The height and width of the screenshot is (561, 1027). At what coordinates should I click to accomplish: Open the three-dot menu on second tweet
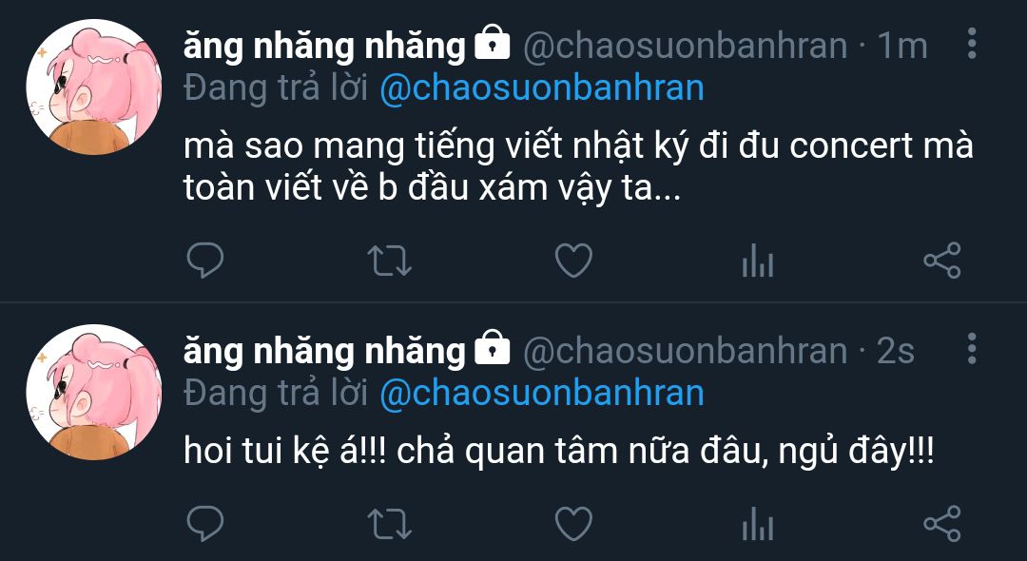972,348
